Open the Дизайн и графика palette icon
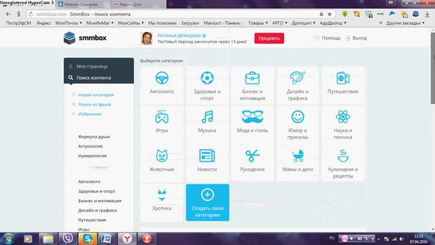The image size is (435, 245). [x=298, y=78]
